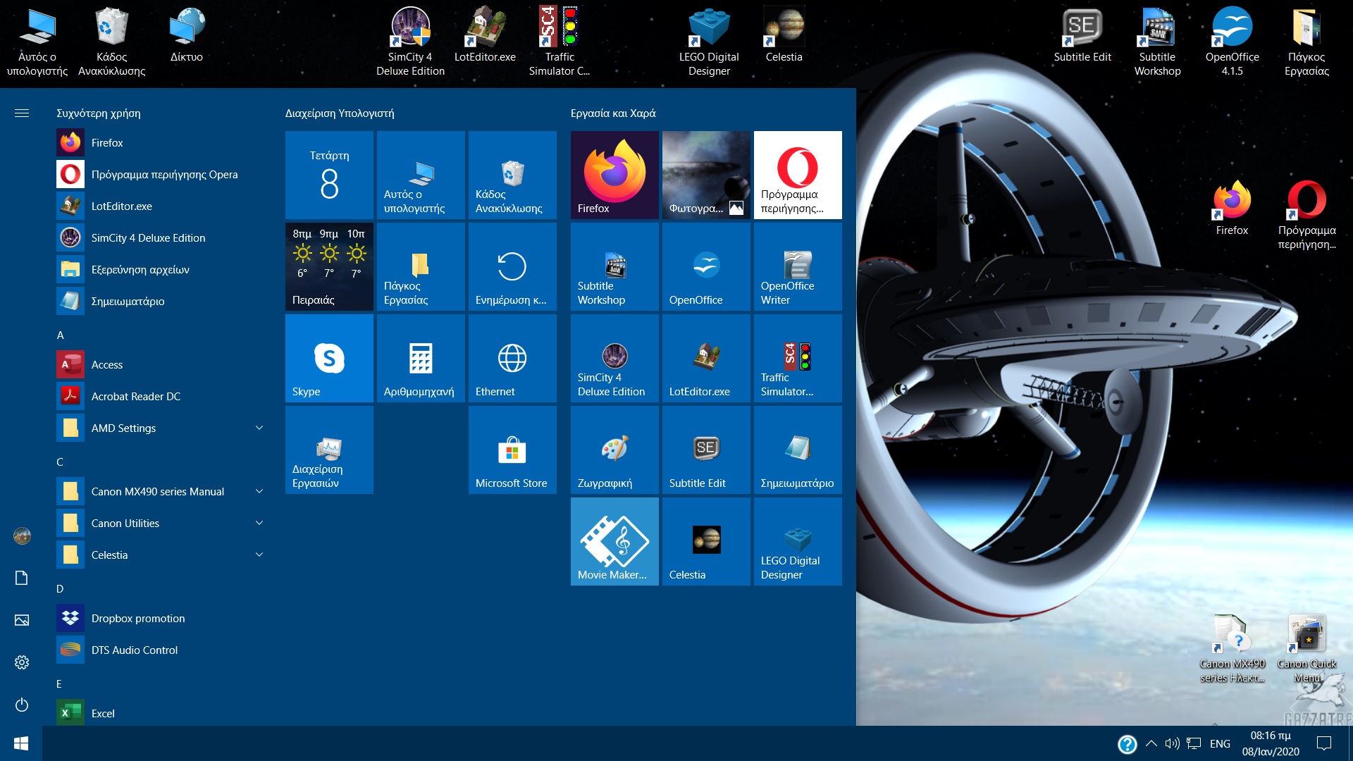The height and width of the screenshot is (761, 1353).
Task: Launch Excel from the app list
Action: pyautogui.click(x=162, y=713)
